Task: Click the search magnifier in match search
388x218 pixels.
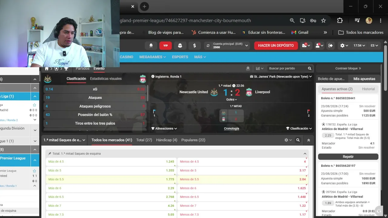Action: (x=309, y=68)
